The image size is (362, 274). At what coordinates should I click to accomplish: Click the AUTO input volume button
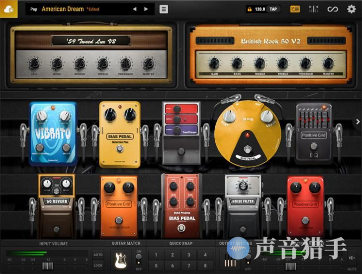click(98, 255)
